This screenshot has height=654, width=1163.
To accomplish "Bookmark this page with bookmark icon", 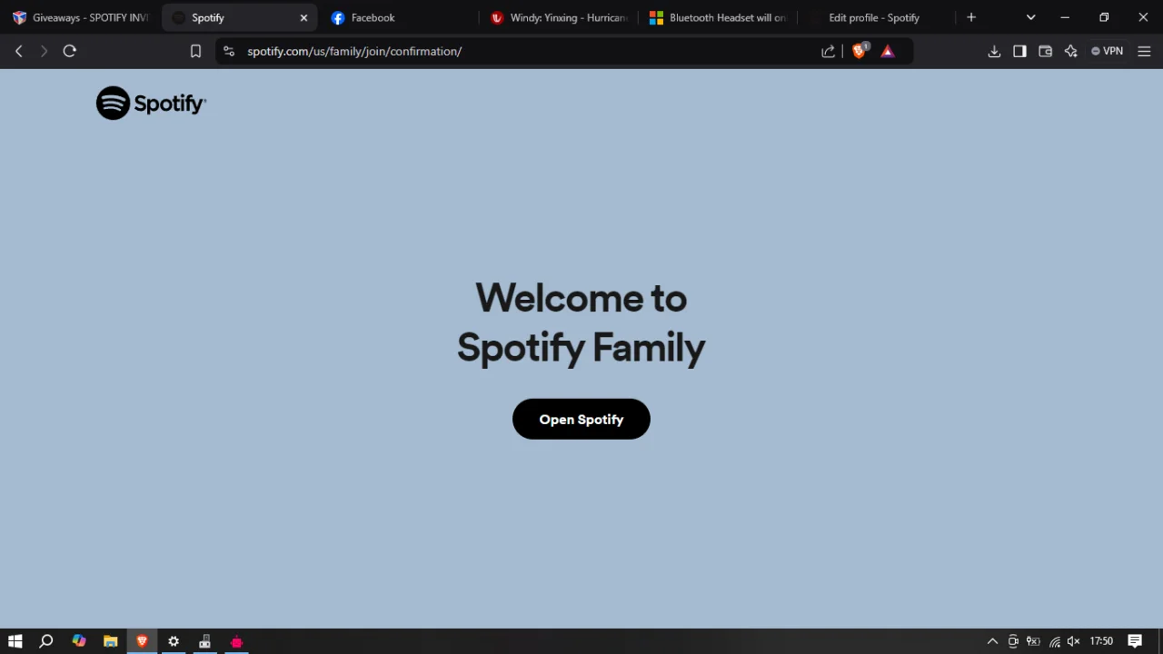I will tap(195, 52).
